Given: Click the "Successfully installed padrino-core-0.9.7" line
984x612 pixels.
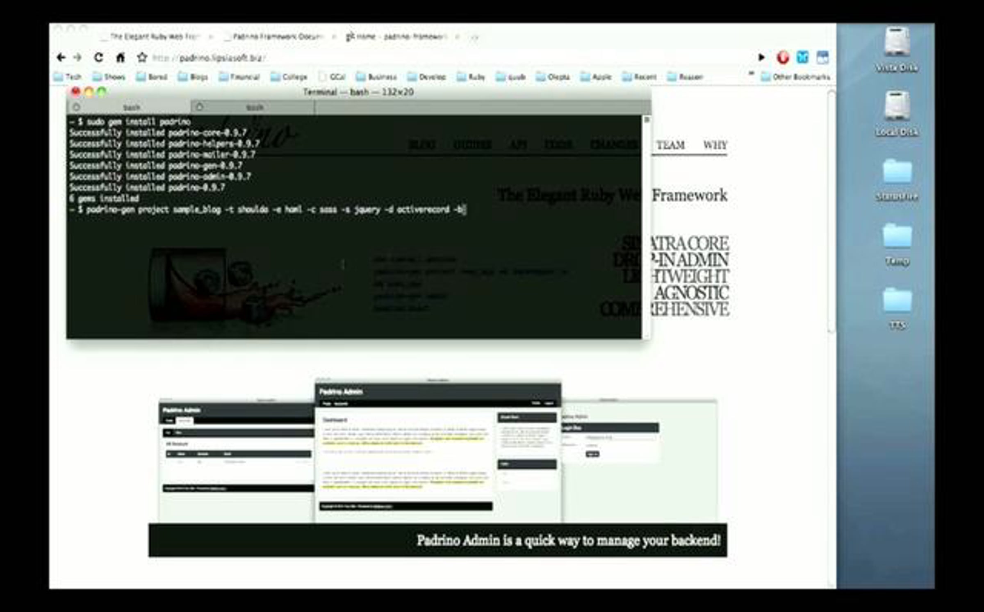Looking at the screenshot, I should [x=158, y=133].
